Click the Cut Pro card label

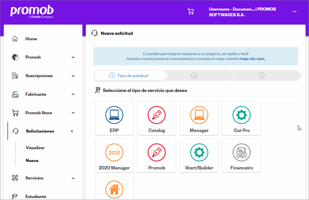[x=241, y=130]
